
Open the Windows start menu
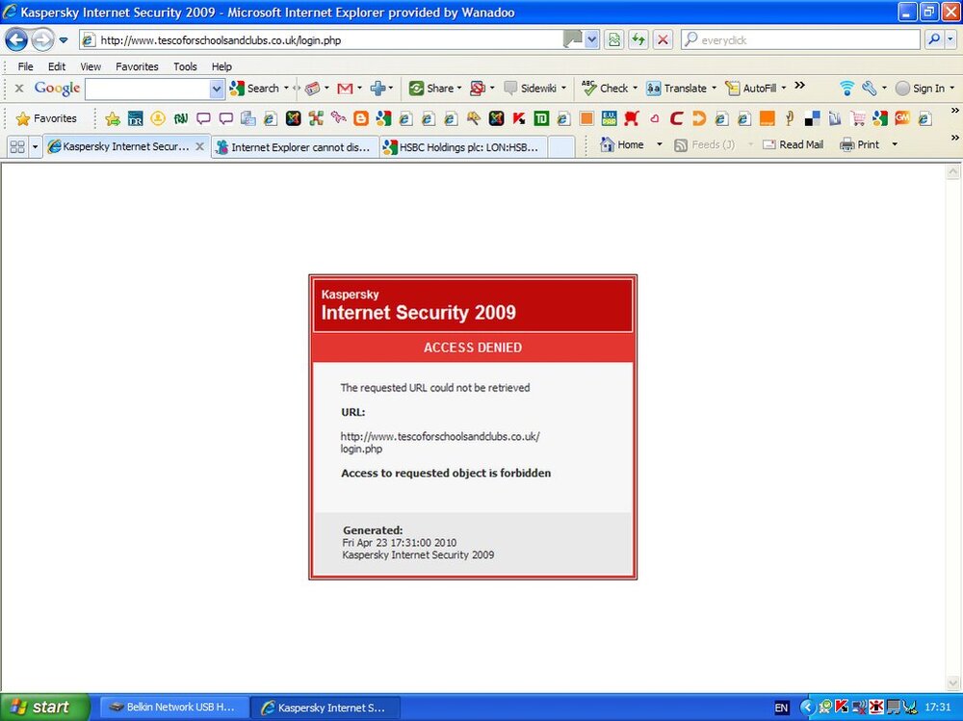coord(43,707)
